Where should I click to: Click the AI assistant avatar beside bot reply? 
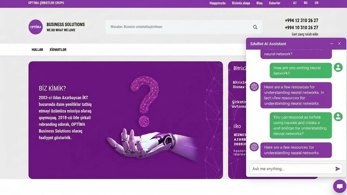[x=254, y=87]
